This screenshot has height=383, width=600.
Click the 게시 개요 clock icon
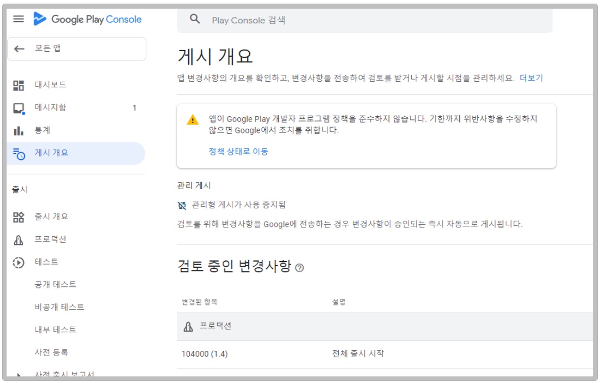click(x=19, y=154)
